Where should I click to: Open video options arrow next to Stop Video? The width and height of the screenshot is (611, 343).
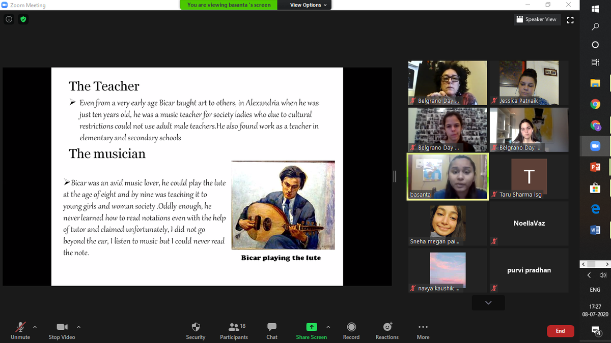78,327
